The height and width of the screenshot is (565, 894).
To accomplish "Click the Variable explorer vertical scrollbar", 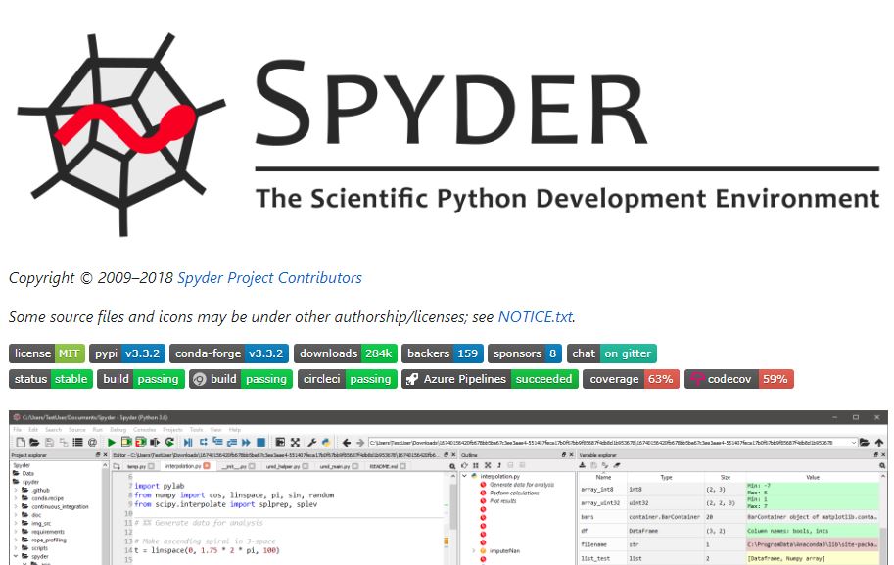I will pos(884,519).
